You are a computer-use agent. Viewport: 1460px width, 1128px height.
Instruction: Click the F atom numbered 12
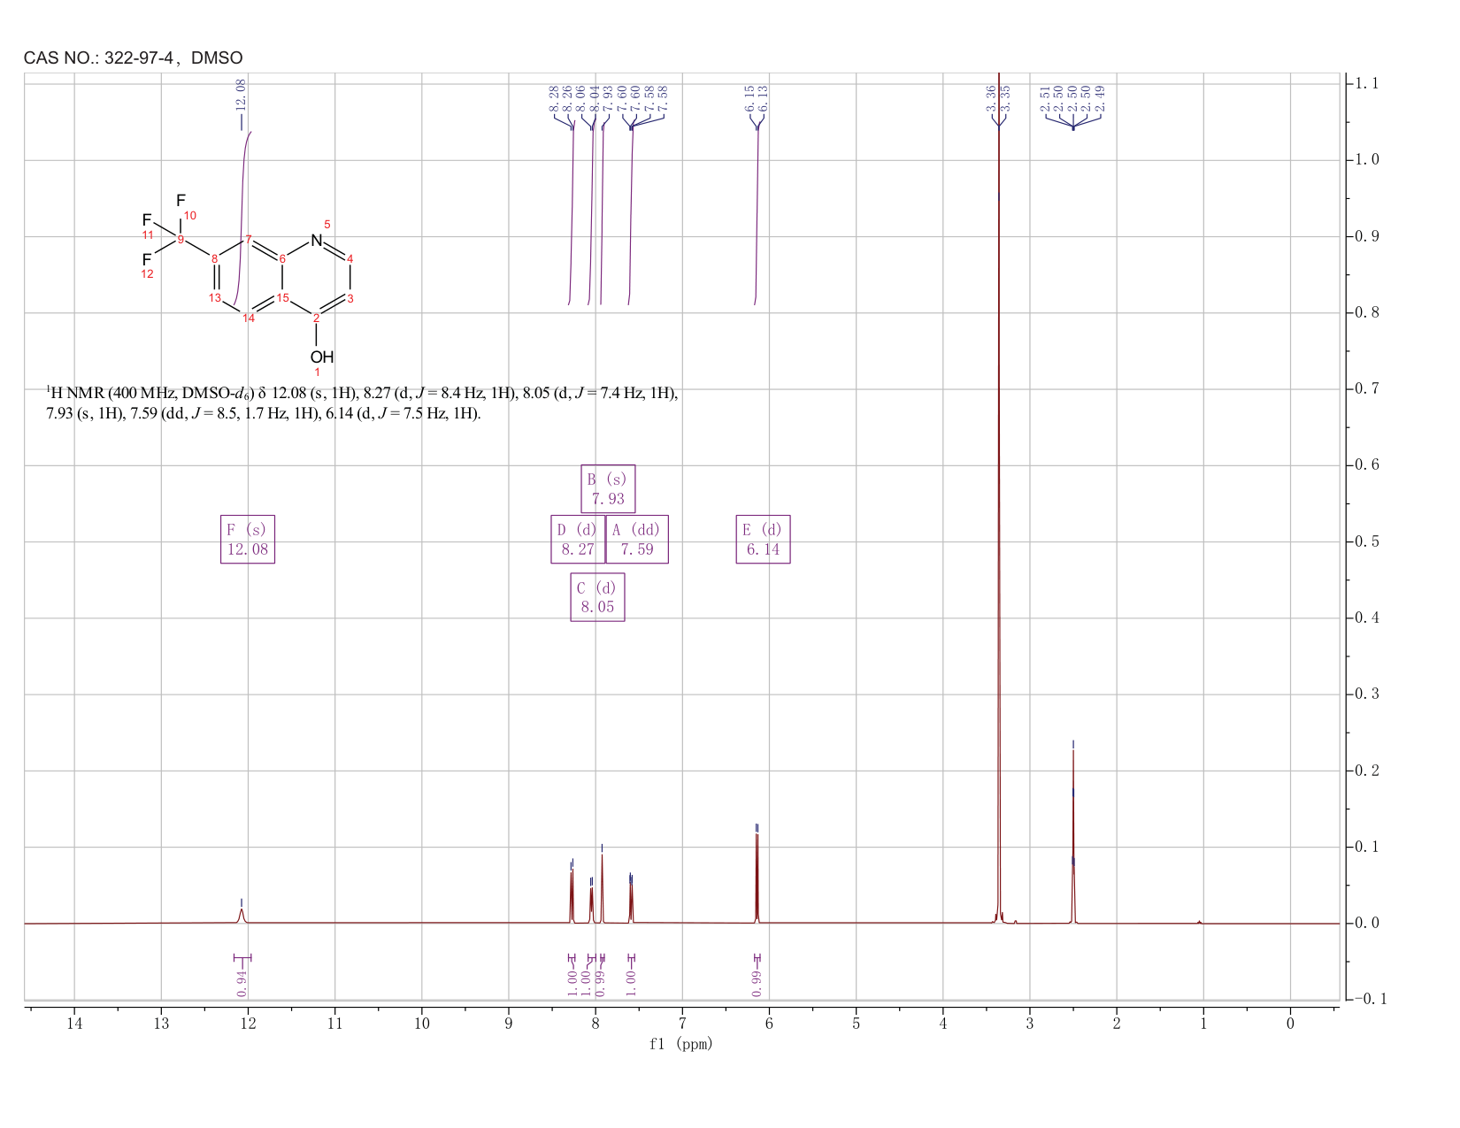point(147,259)
